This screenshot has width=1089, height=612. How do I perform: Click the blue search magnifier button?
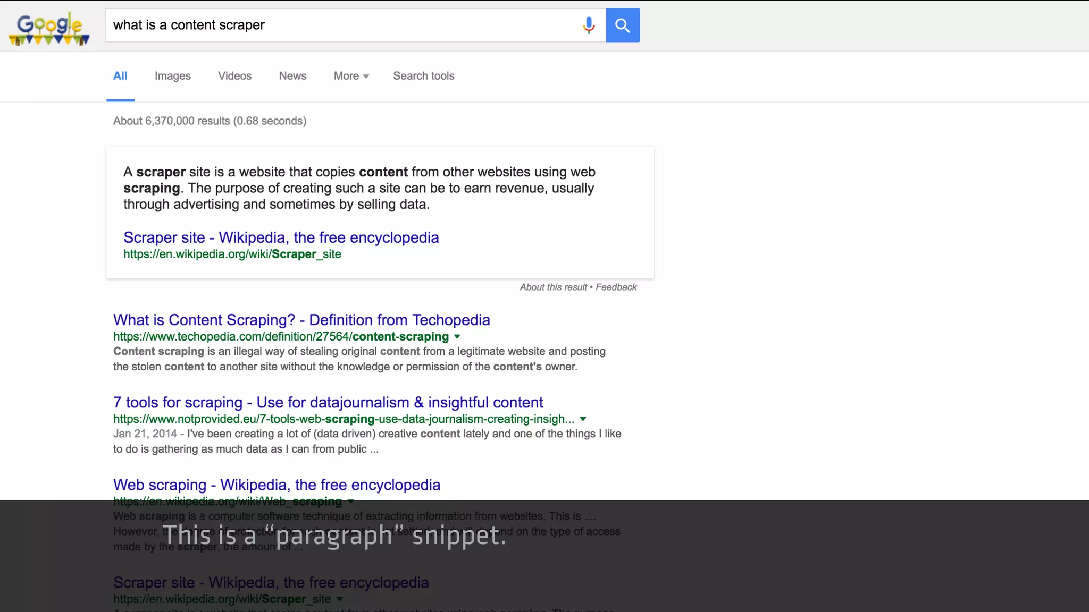coord(623,25)
